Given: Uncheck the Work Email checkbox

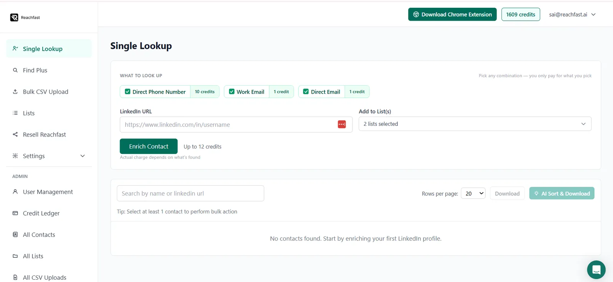Looking at the screenshot, I should tap(232, 92).
